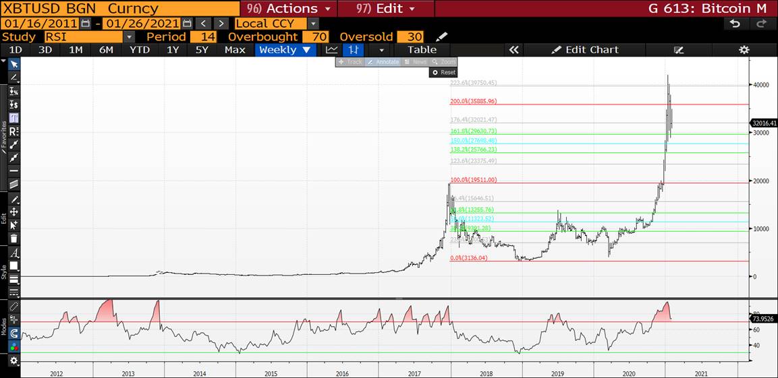Click the Edit Chart button
The width and height of the screenshot is (778, 378).
[585, 50]
